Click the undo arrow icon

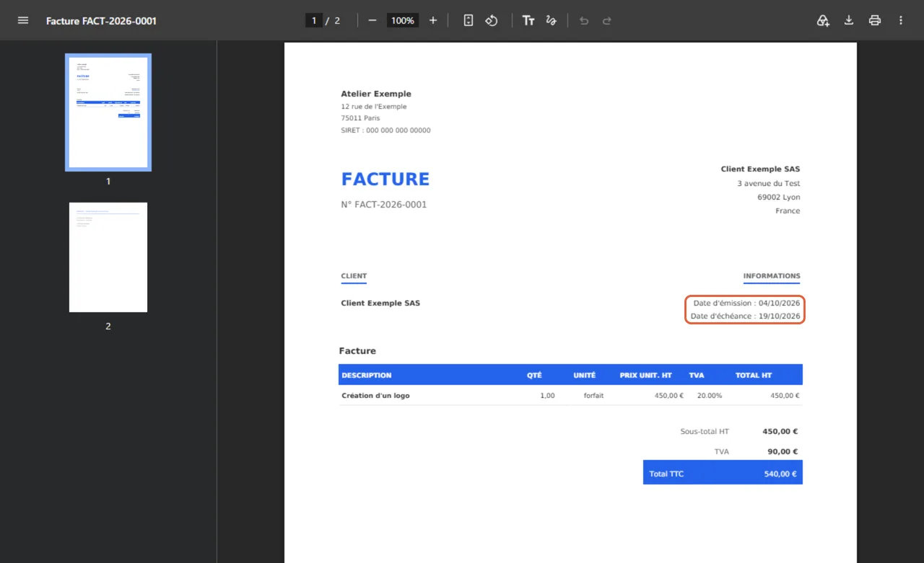[584, 20]
